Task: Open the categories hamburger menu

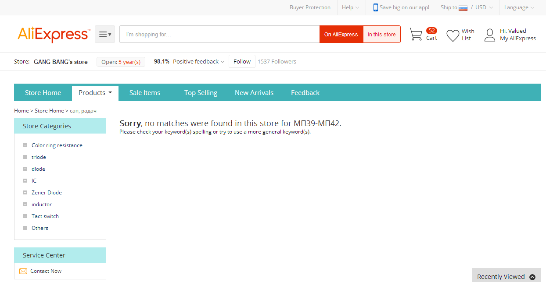Action: pos(105,34)
